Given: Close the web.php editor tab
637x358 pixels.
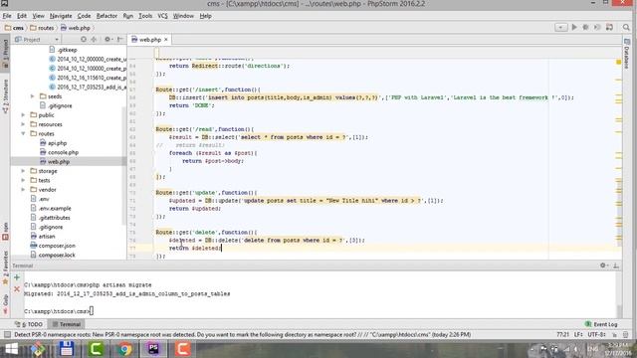Looking at the screenshot, I should click(x=166, y=40).
